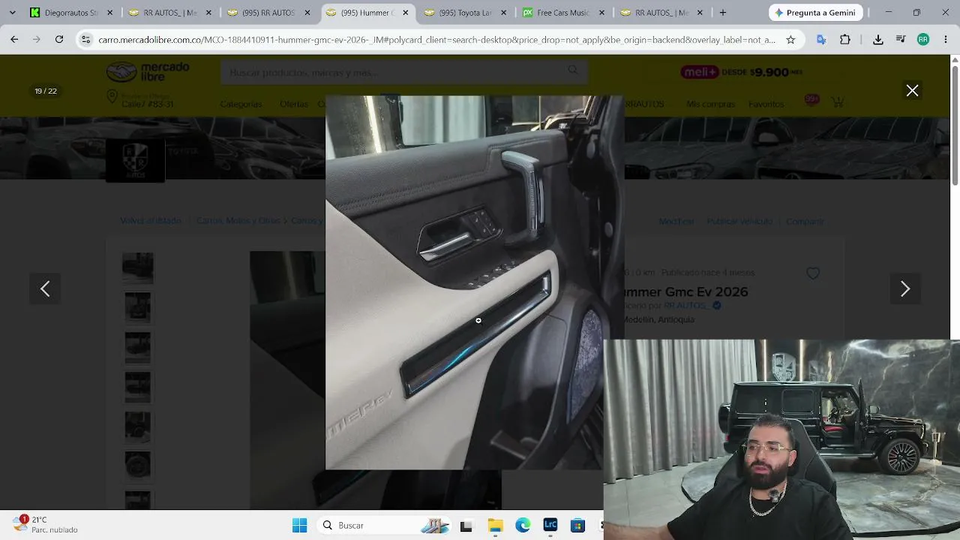Expand the Categorías menu
This screenshot has width=960, height=540.
(241, 104)
